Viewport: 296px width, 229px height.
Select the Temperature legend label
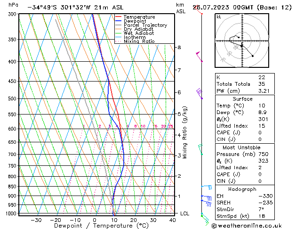tap(139, 17)
